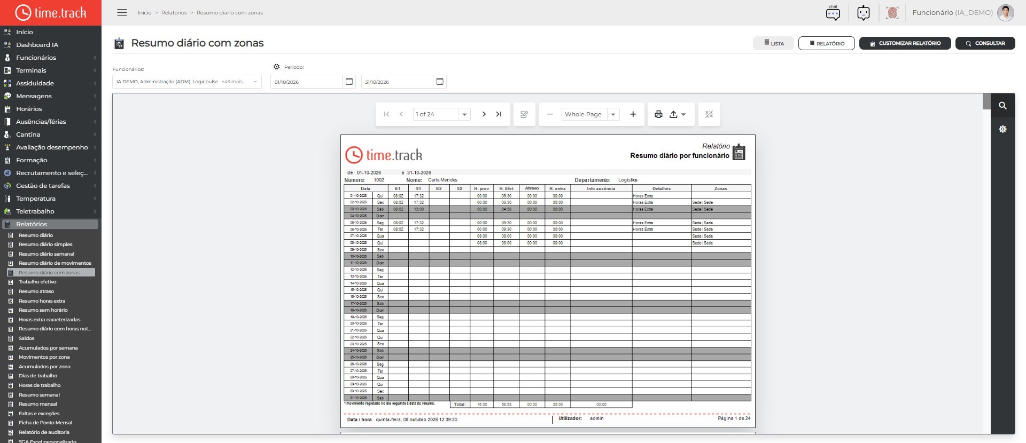Collapse the Relatórios sidebar section
The height and width of the screenshot is (443, 1026).
click(50, 224)
